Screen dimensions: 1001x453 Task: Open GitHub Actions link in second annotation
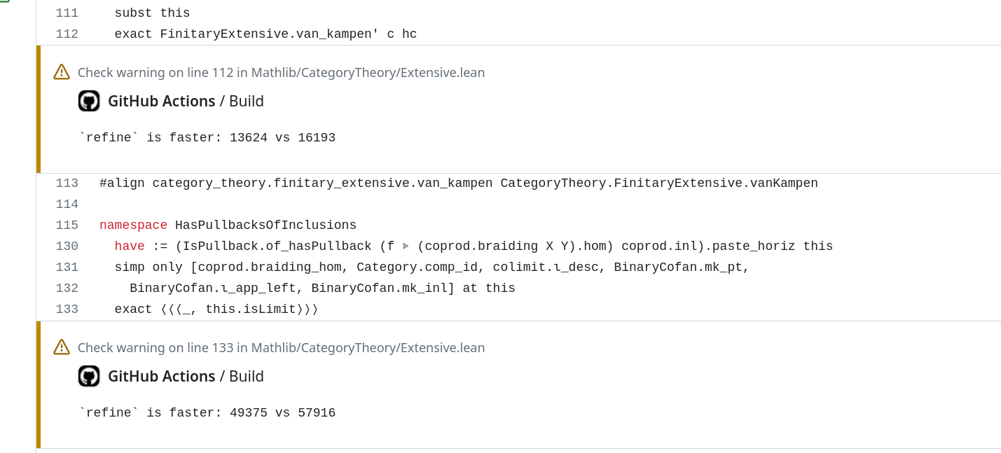(x=161, y=376)
